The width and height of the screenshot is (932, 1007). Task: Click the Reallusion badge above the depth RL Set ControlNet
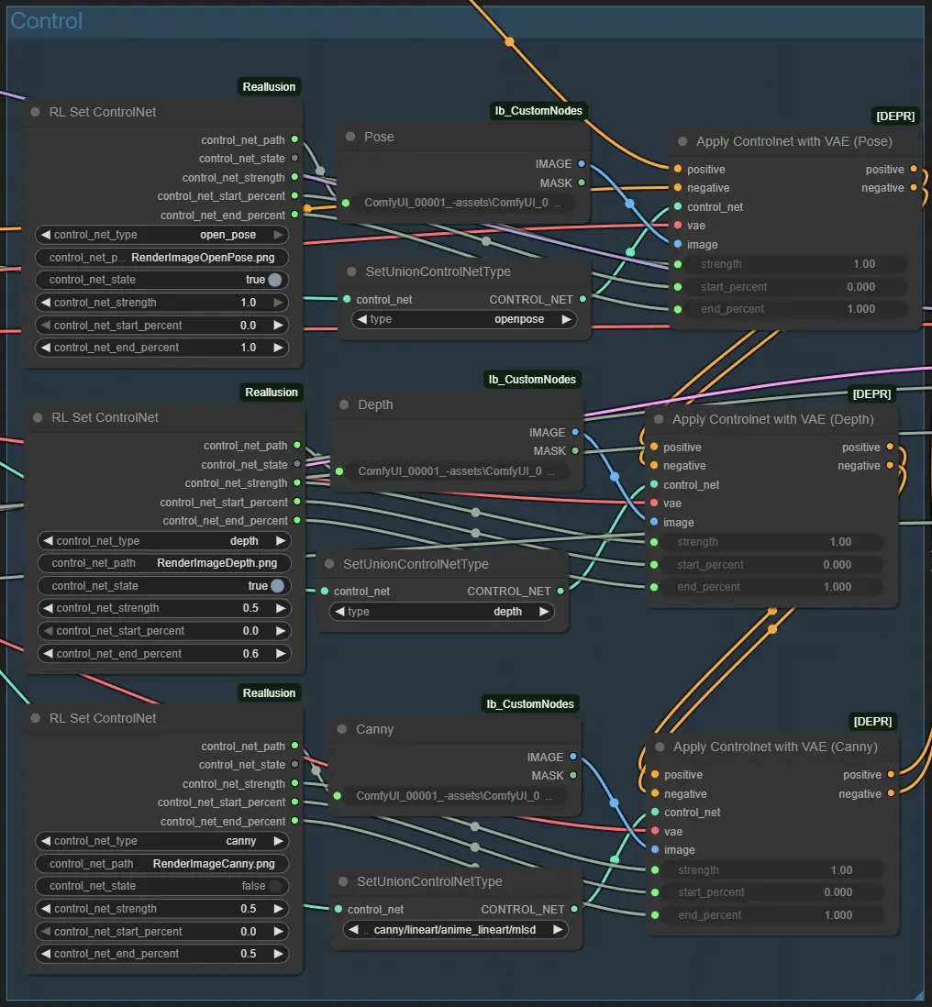272,393
